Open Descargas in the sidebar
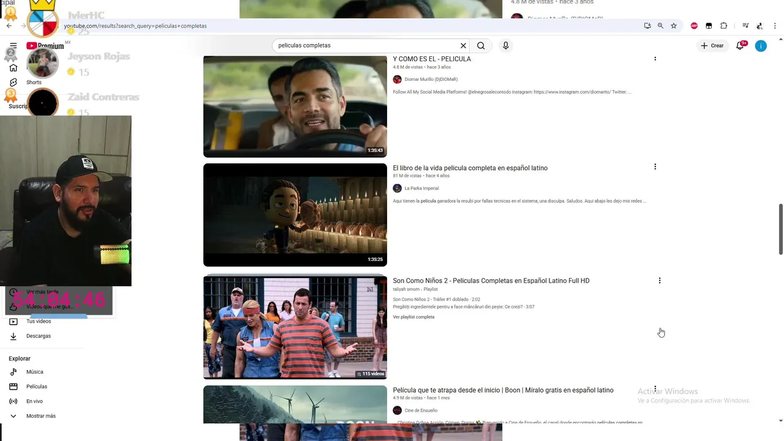 (38, 336)
